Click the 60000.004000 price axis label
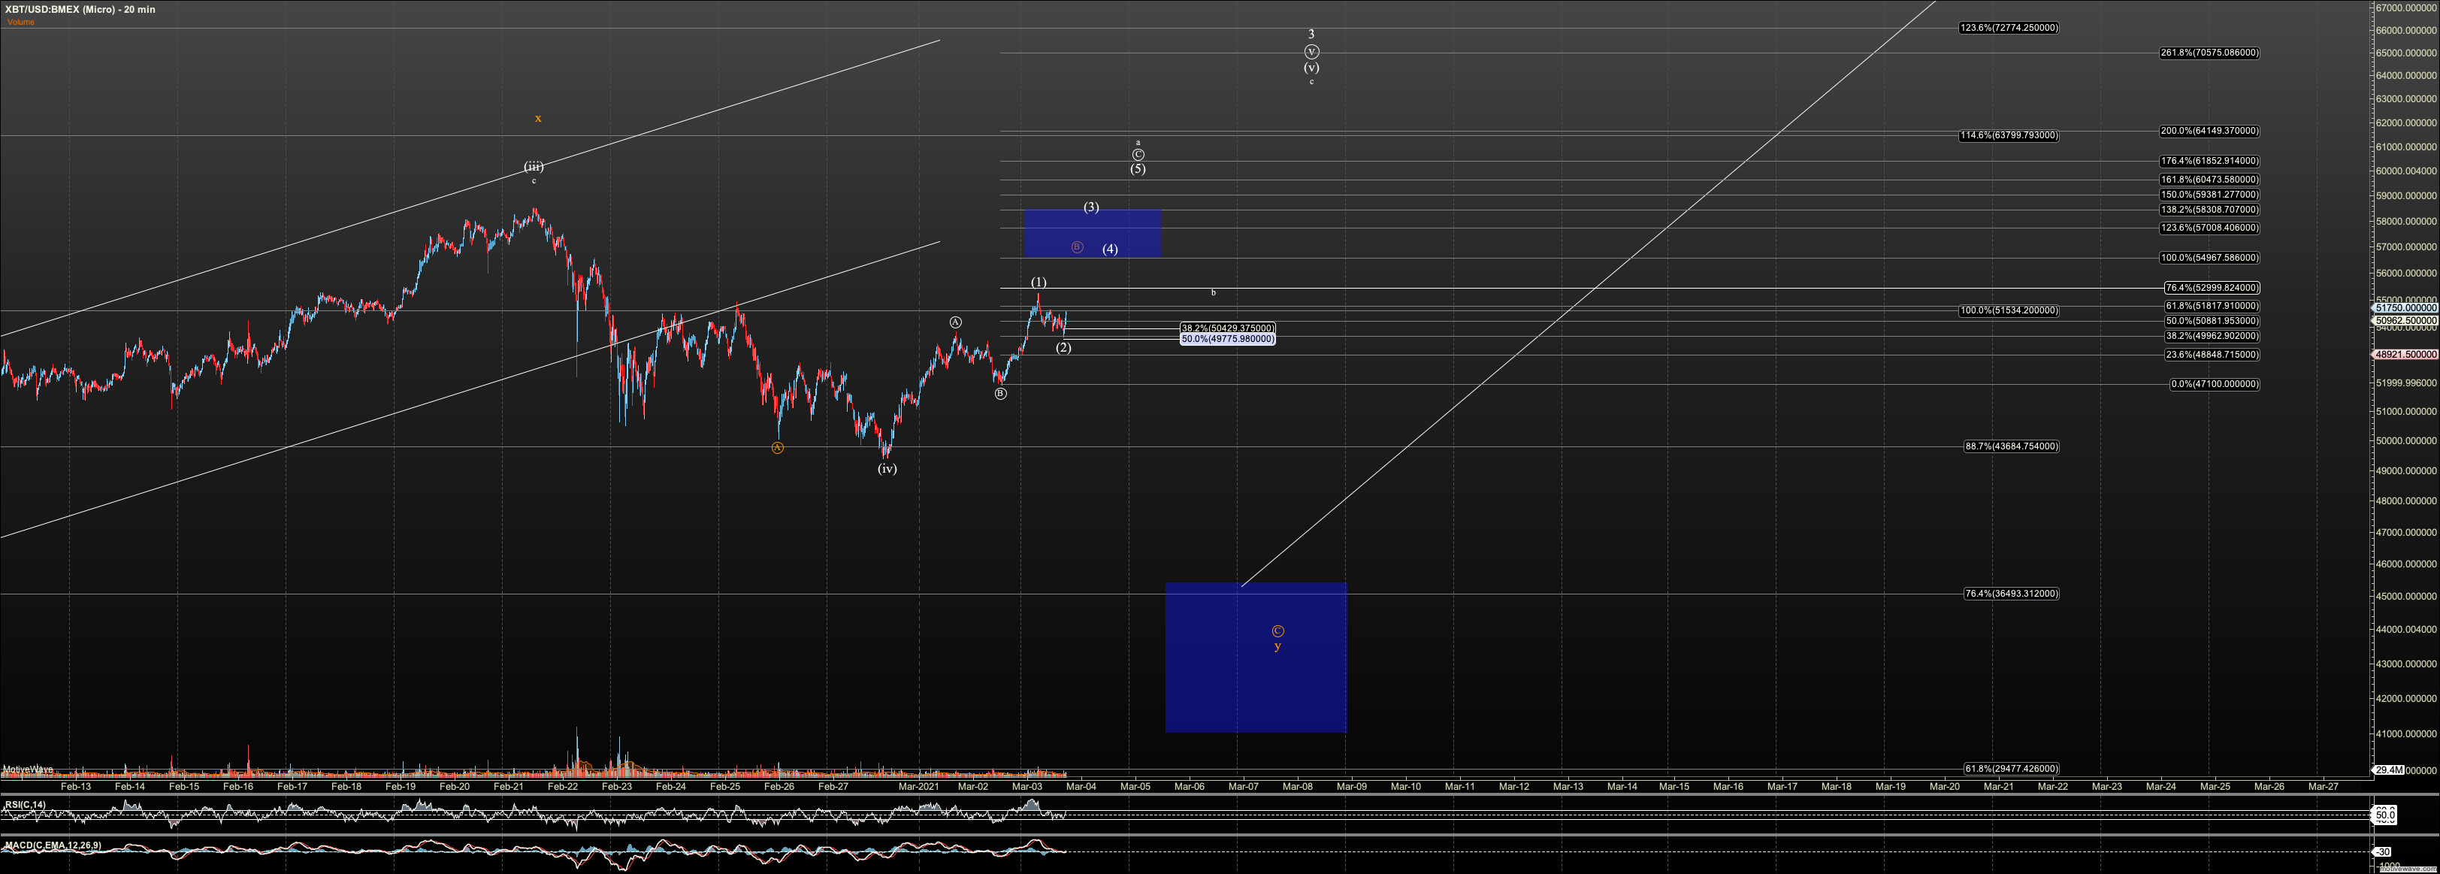2440x874 pixels. (2406, 171)
